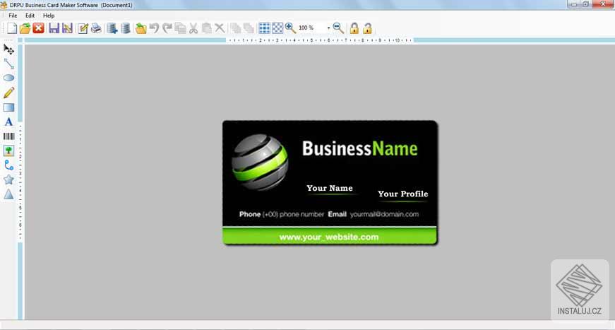Click the BusinessName title on card
Viewport: 615px width, 330px height.
[x=359, y=148]
